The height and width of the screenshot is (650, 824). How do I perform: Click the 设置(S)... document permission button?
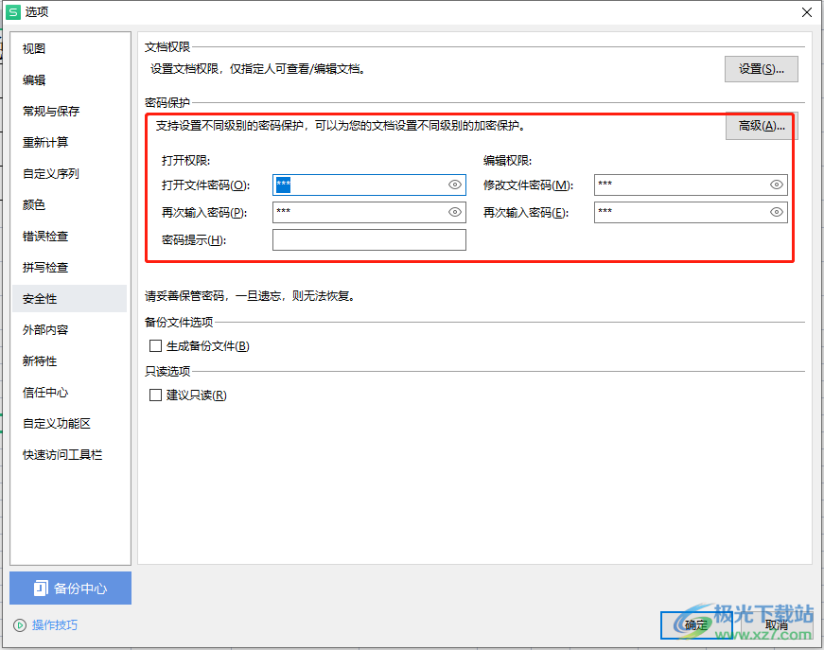[761, 69]
